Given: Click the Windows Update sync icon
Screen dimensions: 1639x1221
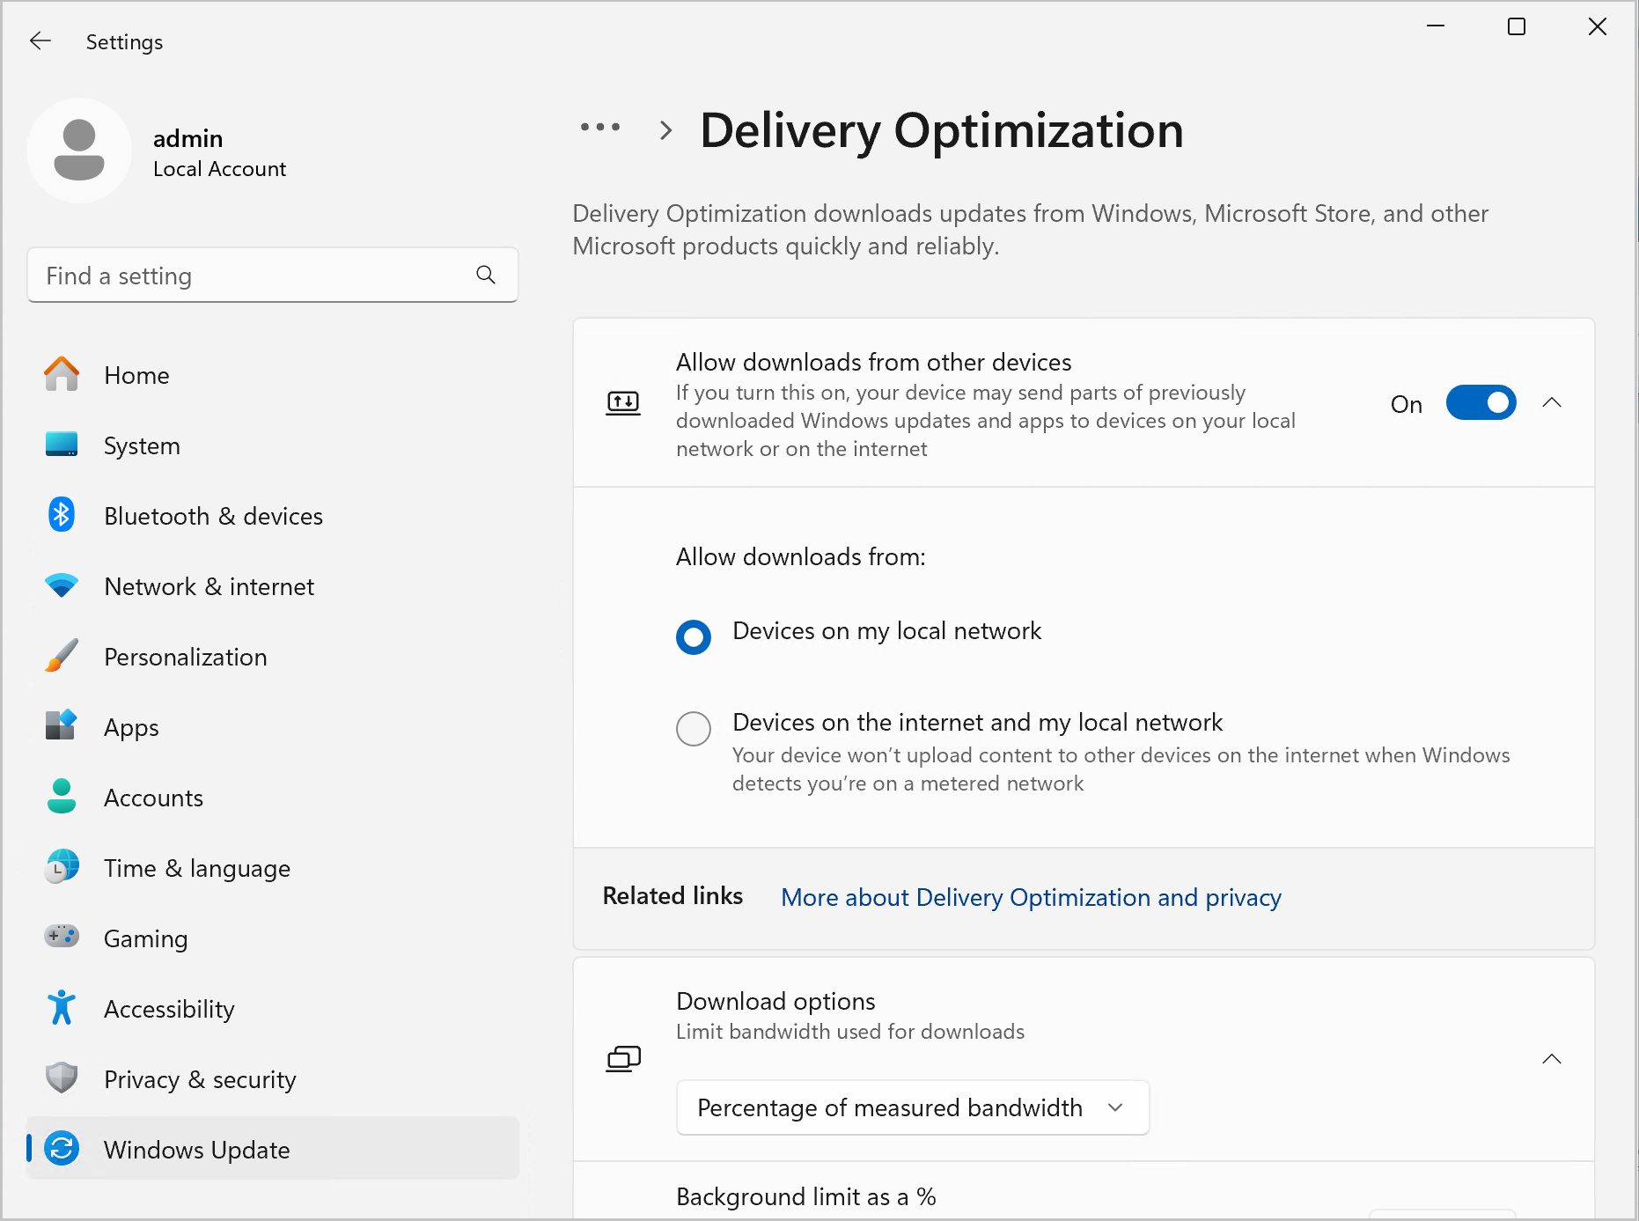Looking at the screenshot, I should (62, 1149).
